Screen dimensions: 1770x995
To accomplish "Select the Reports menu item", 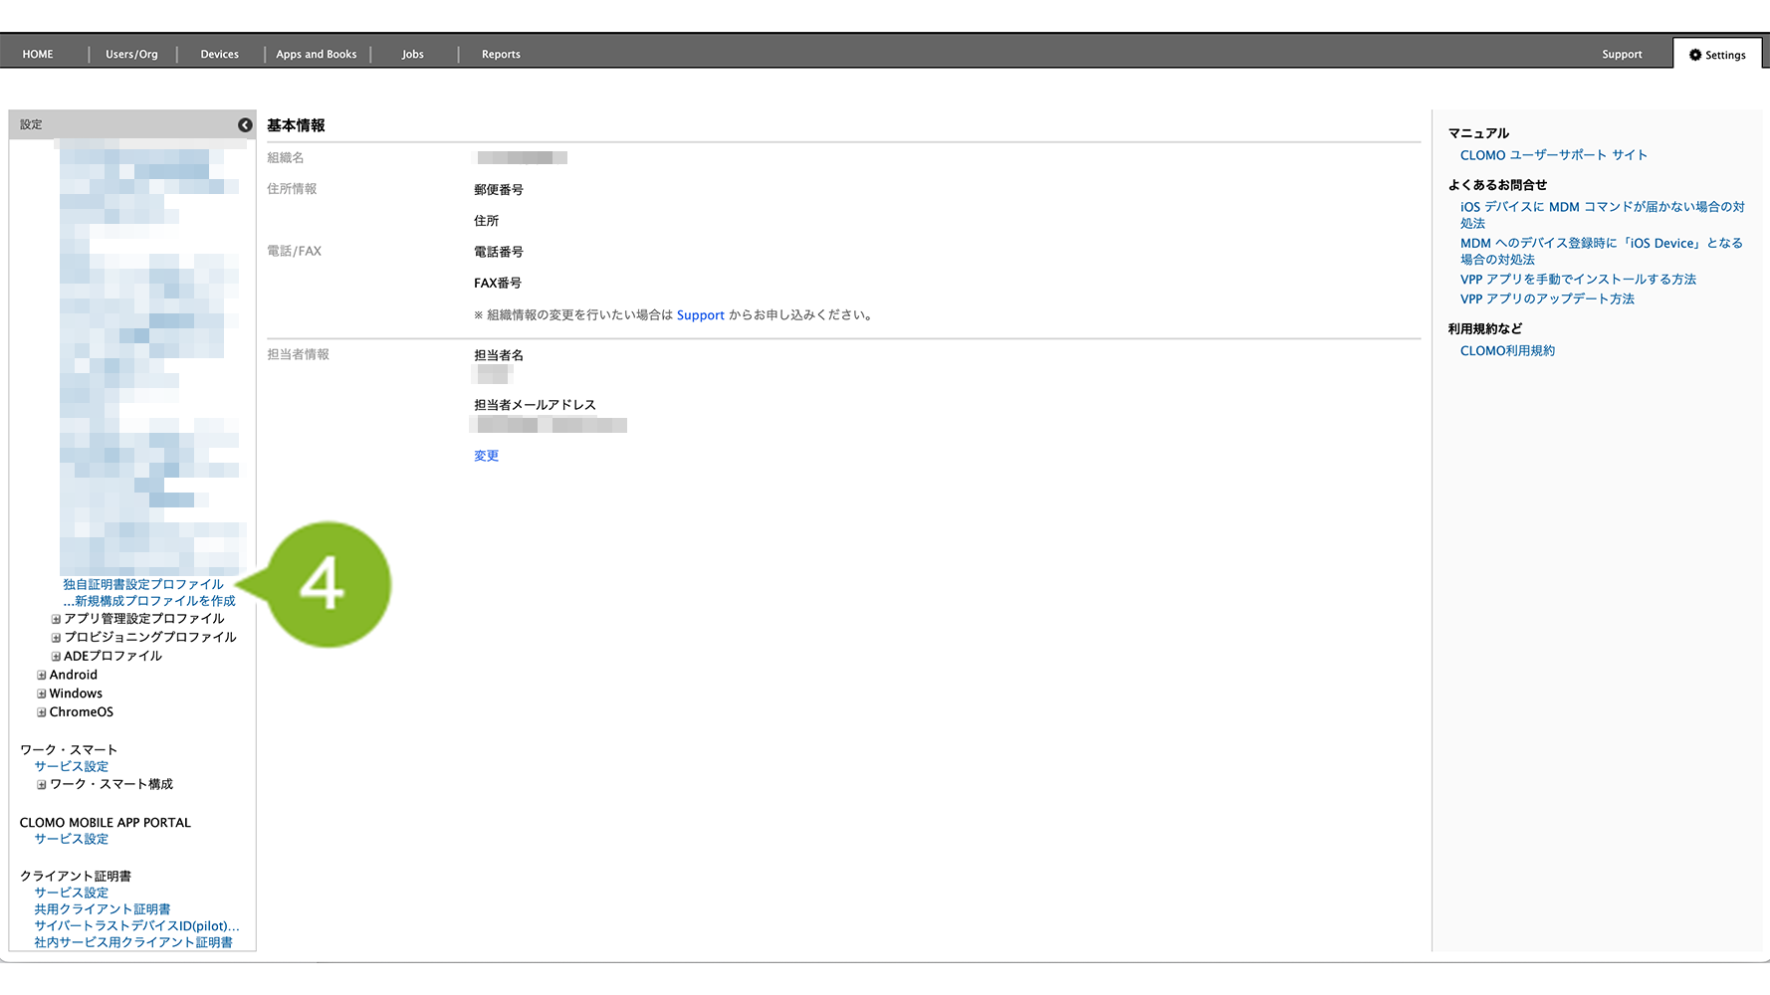I will click(501, 55).
